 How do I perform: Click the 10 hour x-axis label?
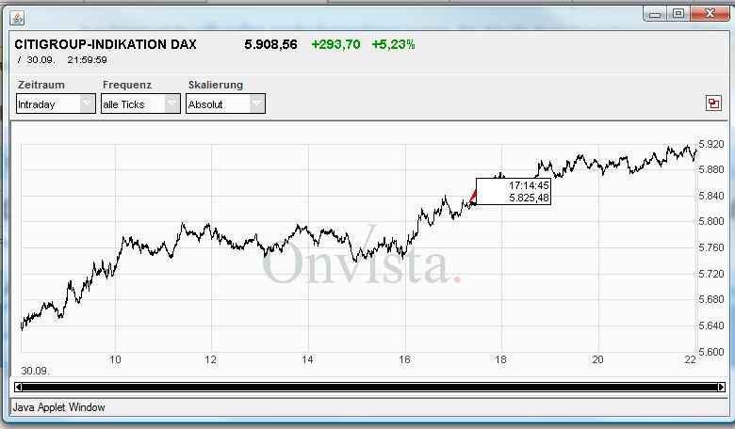115,359
